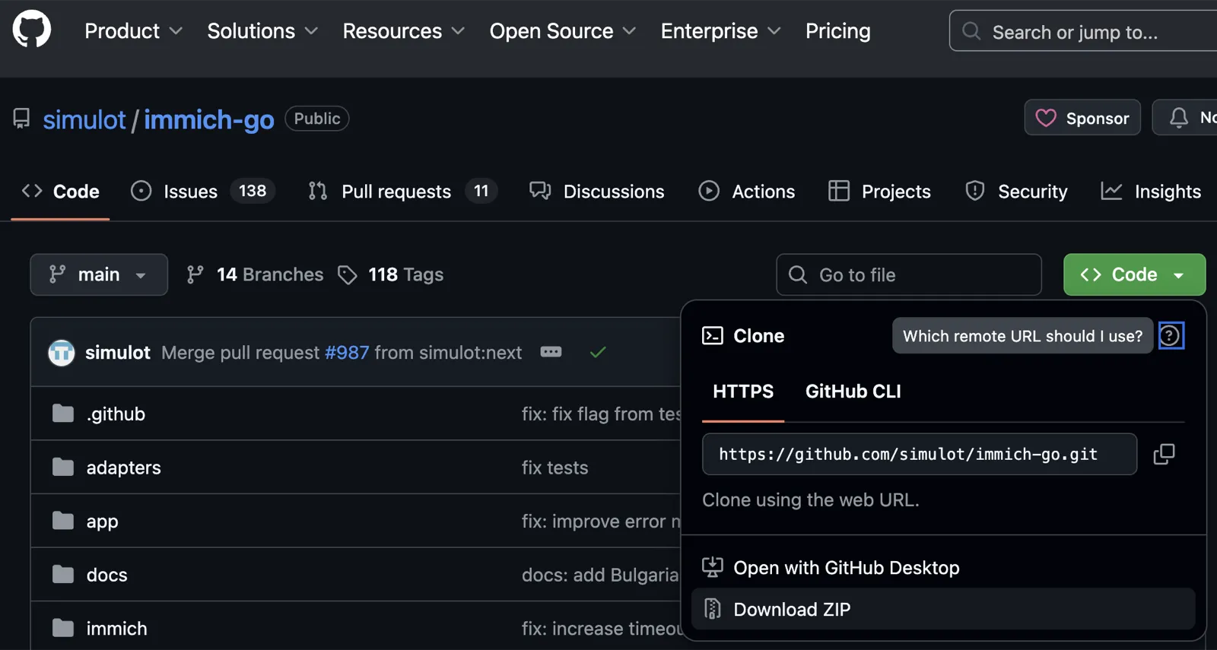
Task: Click the green commit status checkmark
Action: click(598, 352)
